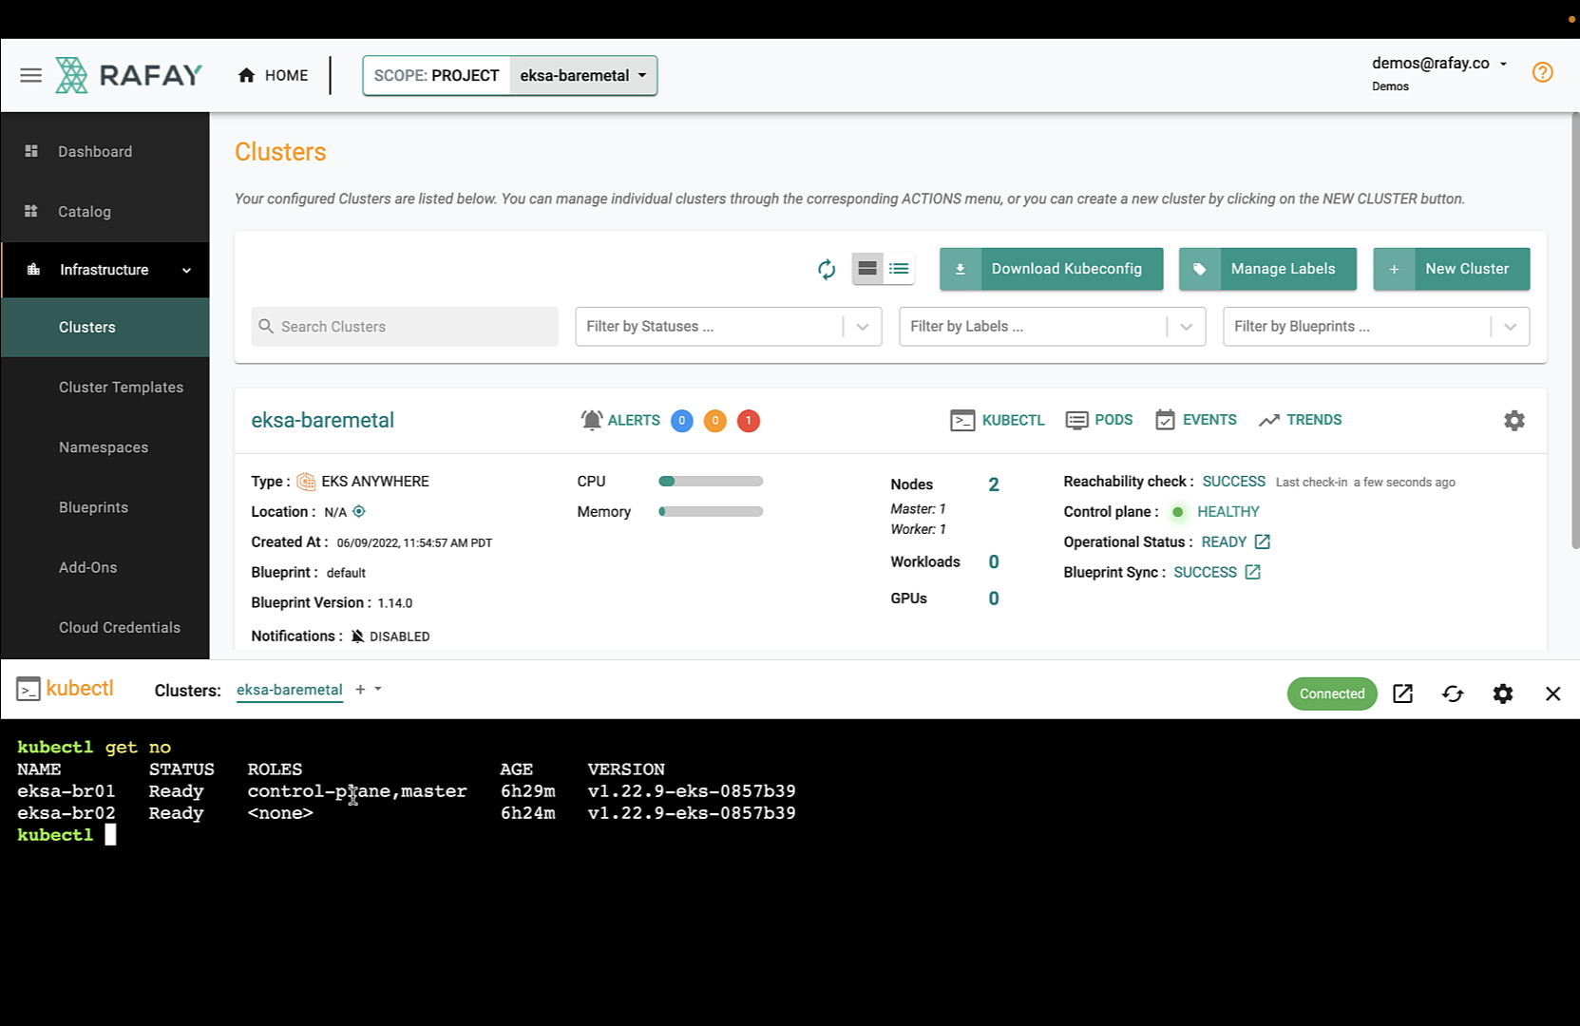Click the red critical alerts badge
Image resolution: width=1580 pixels, height=1026 pixels.
click(x=748, y=421)
